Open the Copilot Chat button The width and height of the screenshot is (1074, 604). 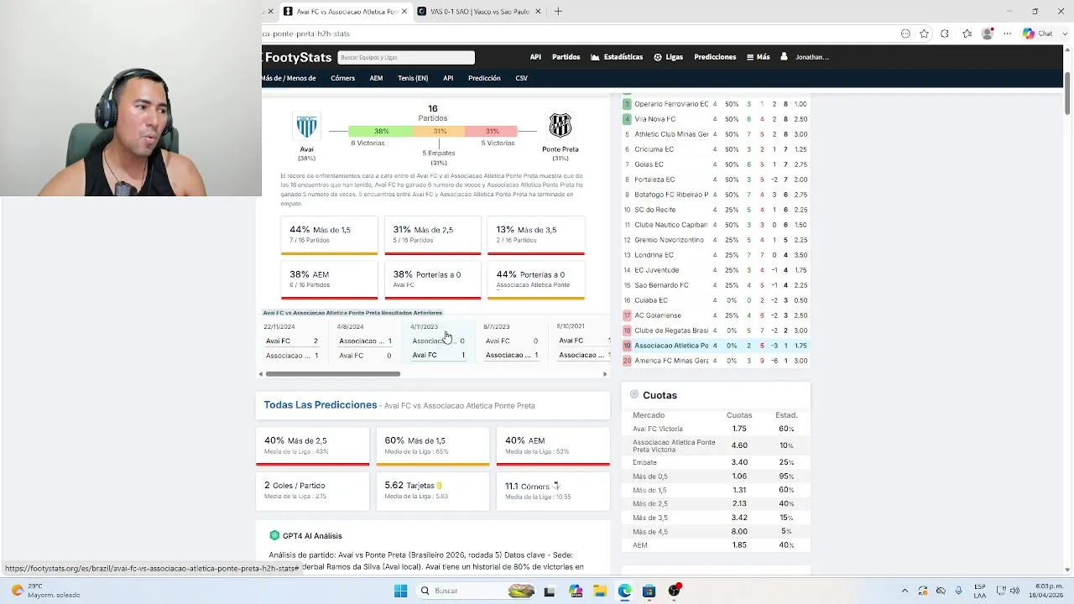(x=1038, y=34)
